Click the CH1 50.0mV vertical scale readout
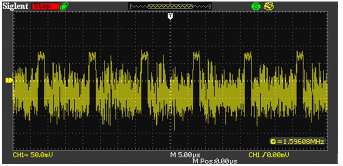The image size is (343, 166). (33, 155)
